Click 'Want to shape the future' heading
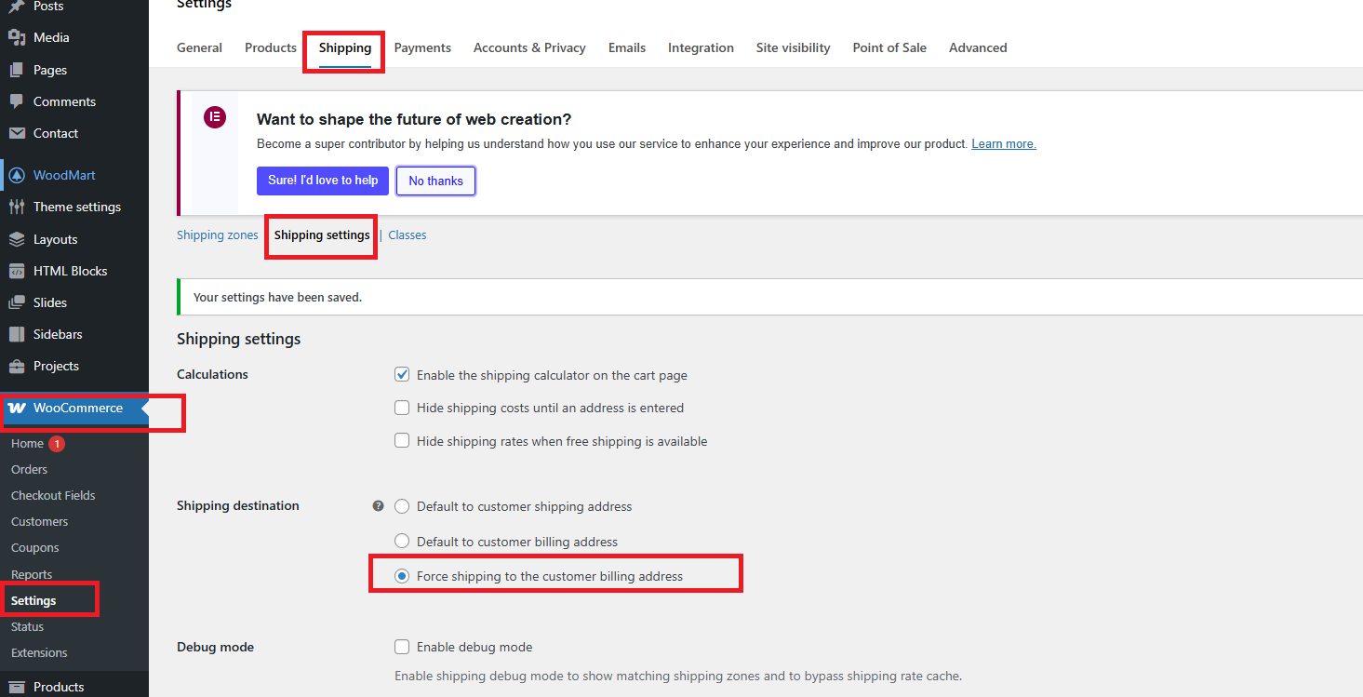Image resolution: width=1363 pixels, height=697 pixels. 414,119
